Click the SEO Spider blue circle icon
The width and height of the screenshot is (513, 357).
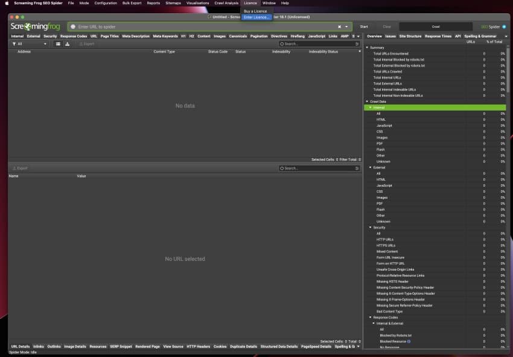[x=504, y=27]
